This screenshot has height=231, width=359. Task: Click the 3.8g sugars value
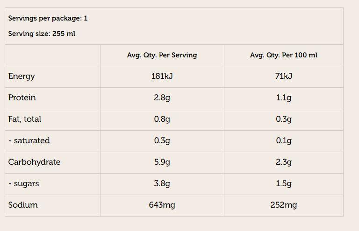tap(162, 183)
